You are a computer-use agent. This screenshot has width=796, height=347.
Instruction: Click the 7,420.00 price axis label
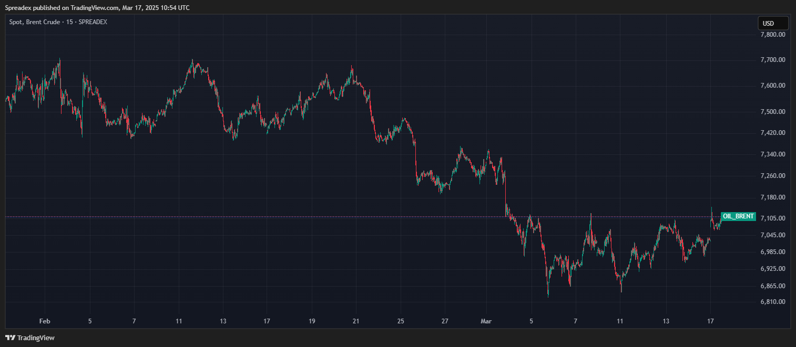click(773, 133)
